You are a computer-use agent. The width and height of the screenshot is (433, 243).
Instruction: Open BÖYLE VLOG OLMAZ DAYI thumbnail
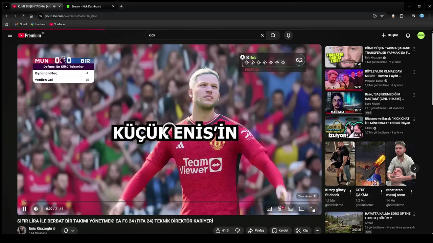(x=344, y=80)
